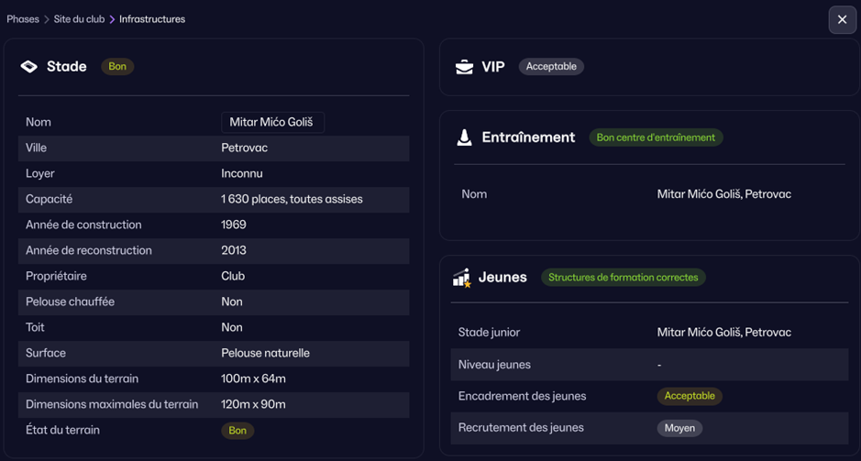Select Infrastructures breadcrumb item
861x461 pixels.
pos(152,19)
